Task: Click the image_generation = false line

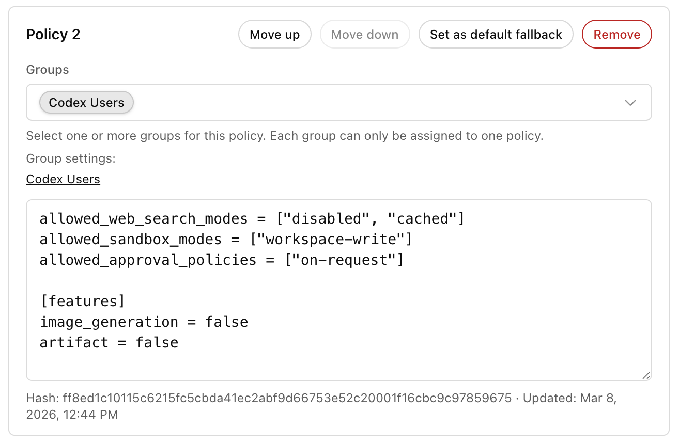Action: (x=144, y=322)
